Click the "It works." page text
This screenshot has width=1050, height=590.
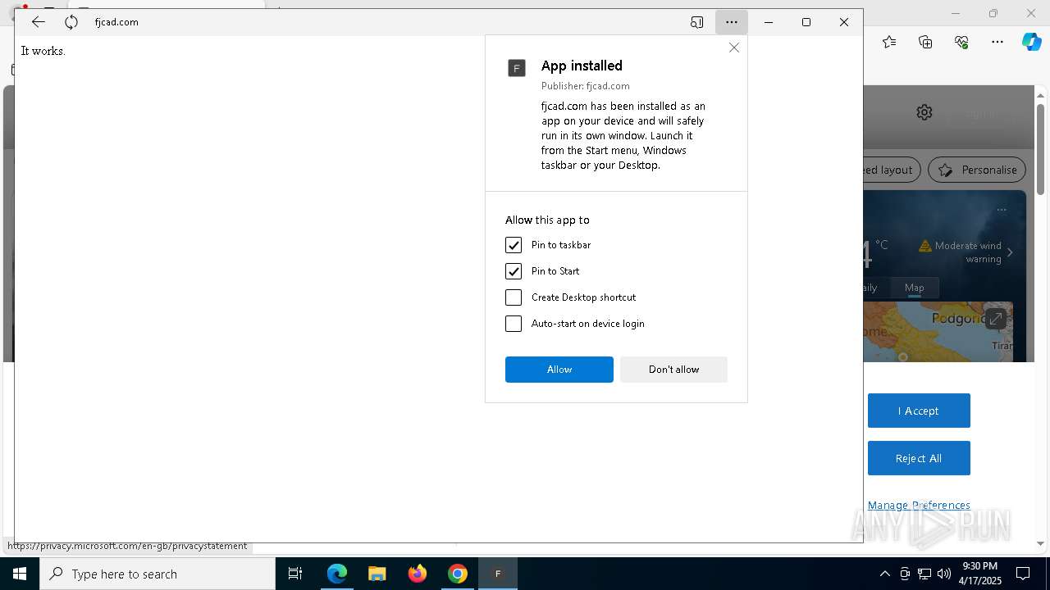point(43,51)
